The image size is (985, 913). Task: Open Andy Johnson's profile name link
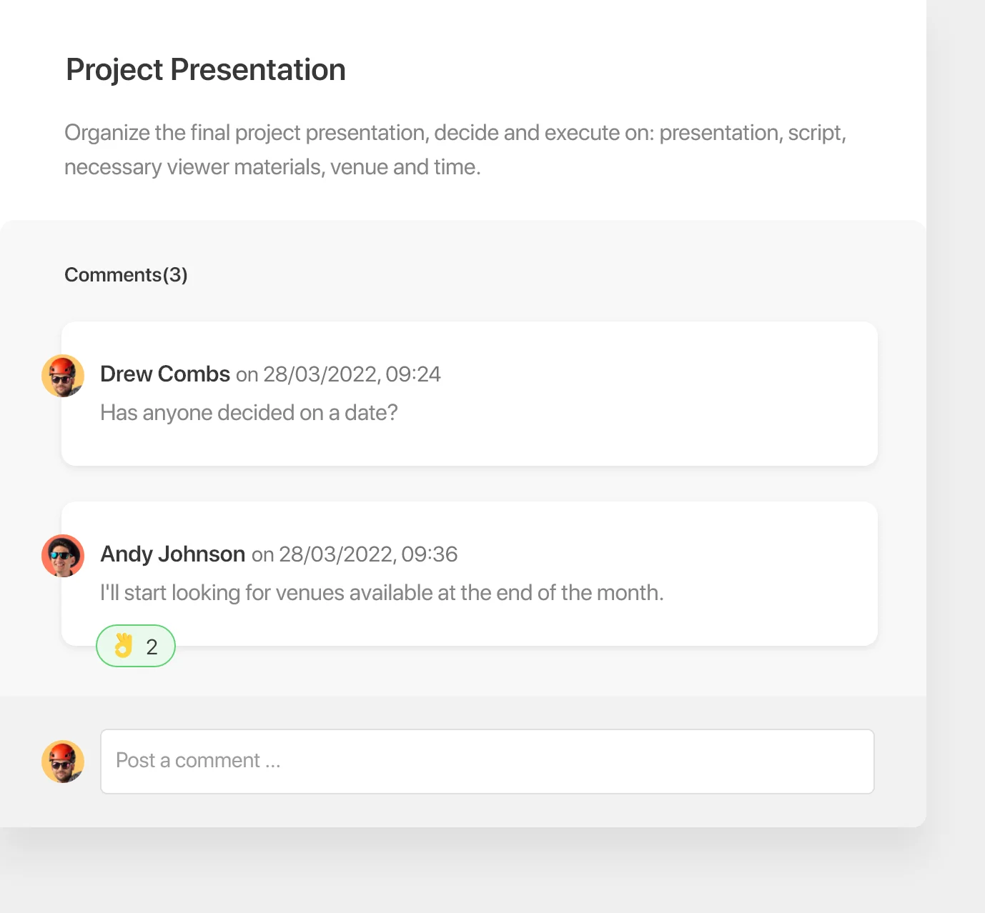point(173,554)
